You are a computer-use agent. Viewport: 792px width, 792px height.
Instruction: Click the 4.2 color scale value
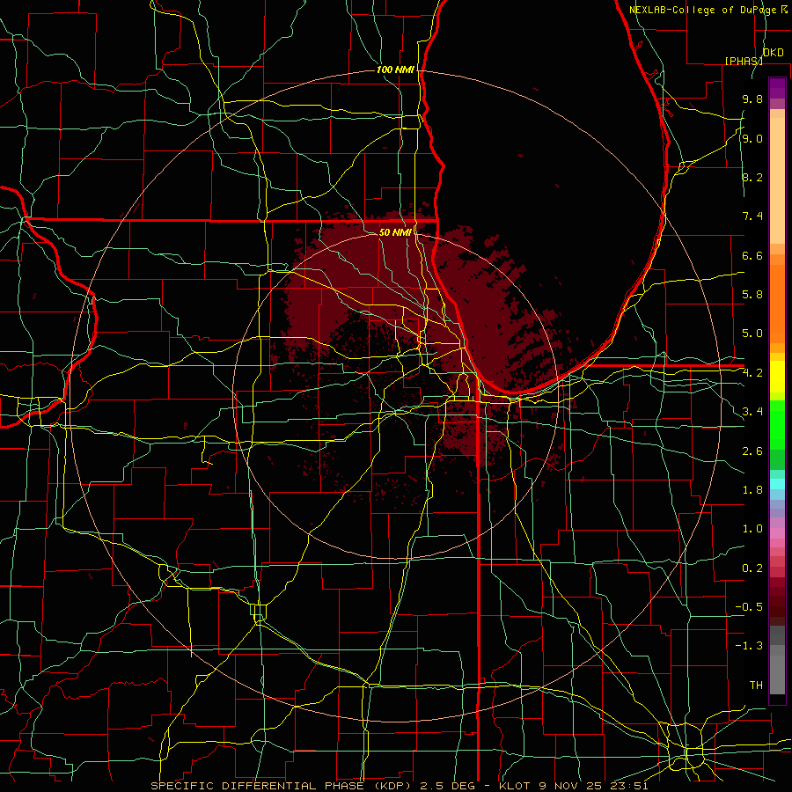coord(752,373)
